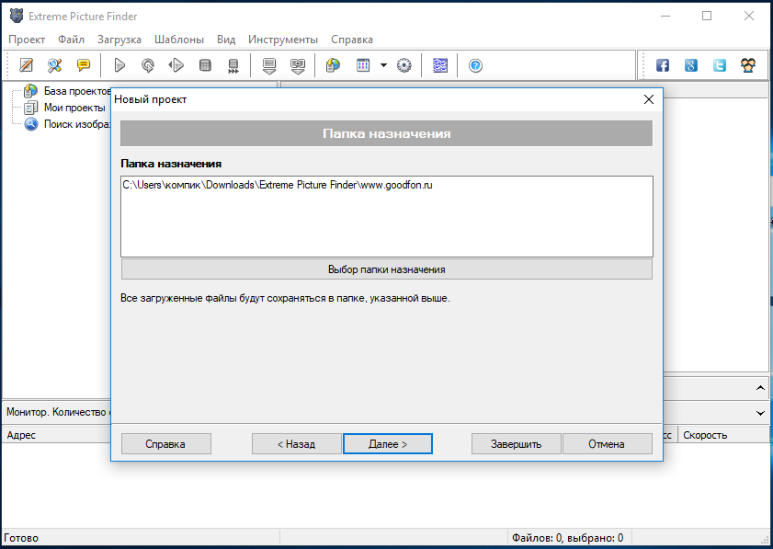Click the monitor with down arrow icon
This screenshot has width=773, height=549.
click(269, 65)
